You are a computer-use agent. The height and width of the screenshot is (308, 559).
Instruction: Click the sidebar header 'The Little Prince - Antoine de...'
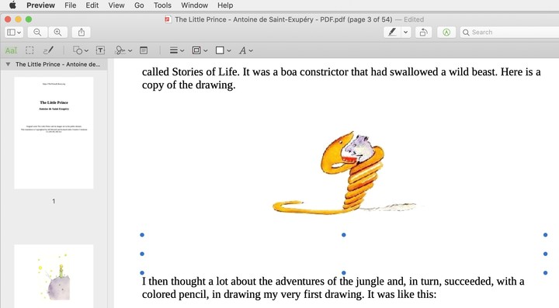click(x=57, y=64)
